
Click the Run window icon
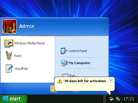click(65, 75)
